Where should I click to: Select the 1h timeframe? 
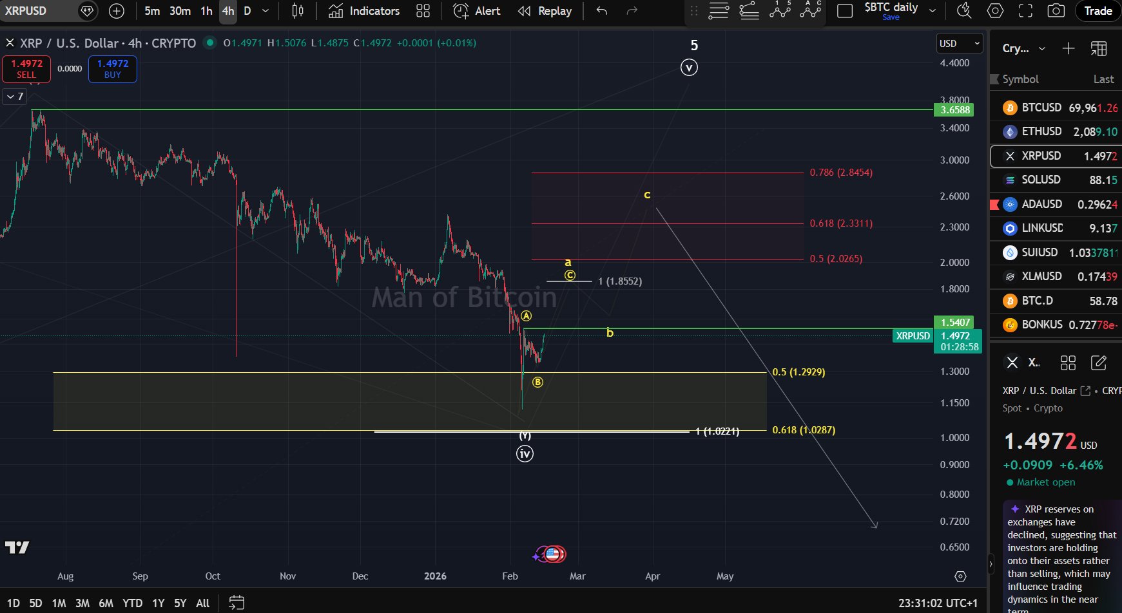tap(206, 11)
